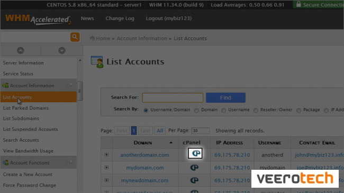Image resolution: width=344 pixels, height=193 pixels.
Task: Click the sidebar vertical scrollbar handle
Action: [80, 91]
